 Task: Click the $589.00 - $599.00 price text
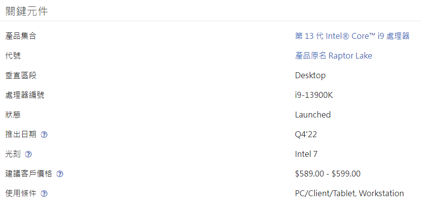(x=327, y=174)
